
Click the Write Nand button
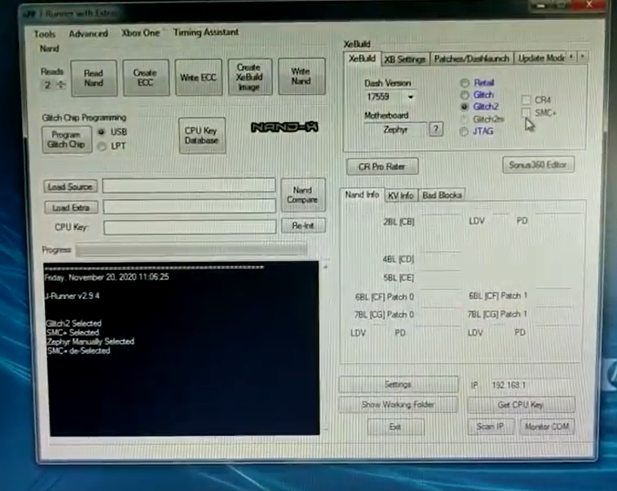click(301, 76)
